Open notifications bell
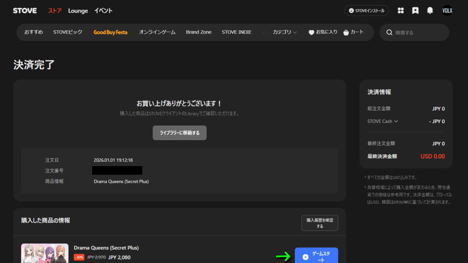This screenshot has width=468, height=263. click(430, 10)
